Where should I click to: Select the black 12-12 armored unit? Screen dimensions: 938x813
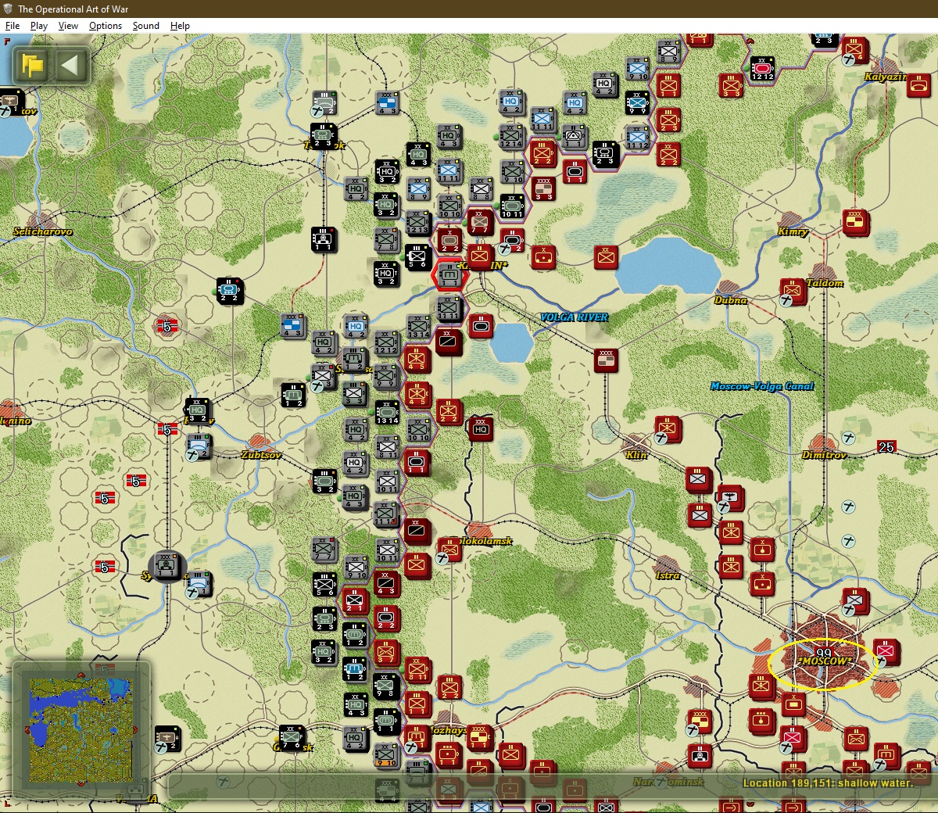pos(761,69)
